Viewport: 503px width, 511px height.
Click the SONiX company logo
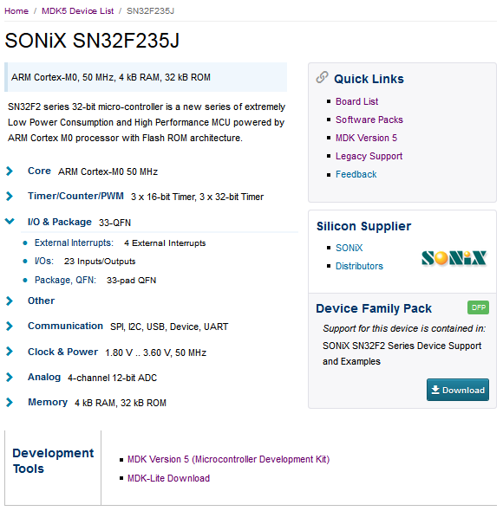(x=454, y=258)
